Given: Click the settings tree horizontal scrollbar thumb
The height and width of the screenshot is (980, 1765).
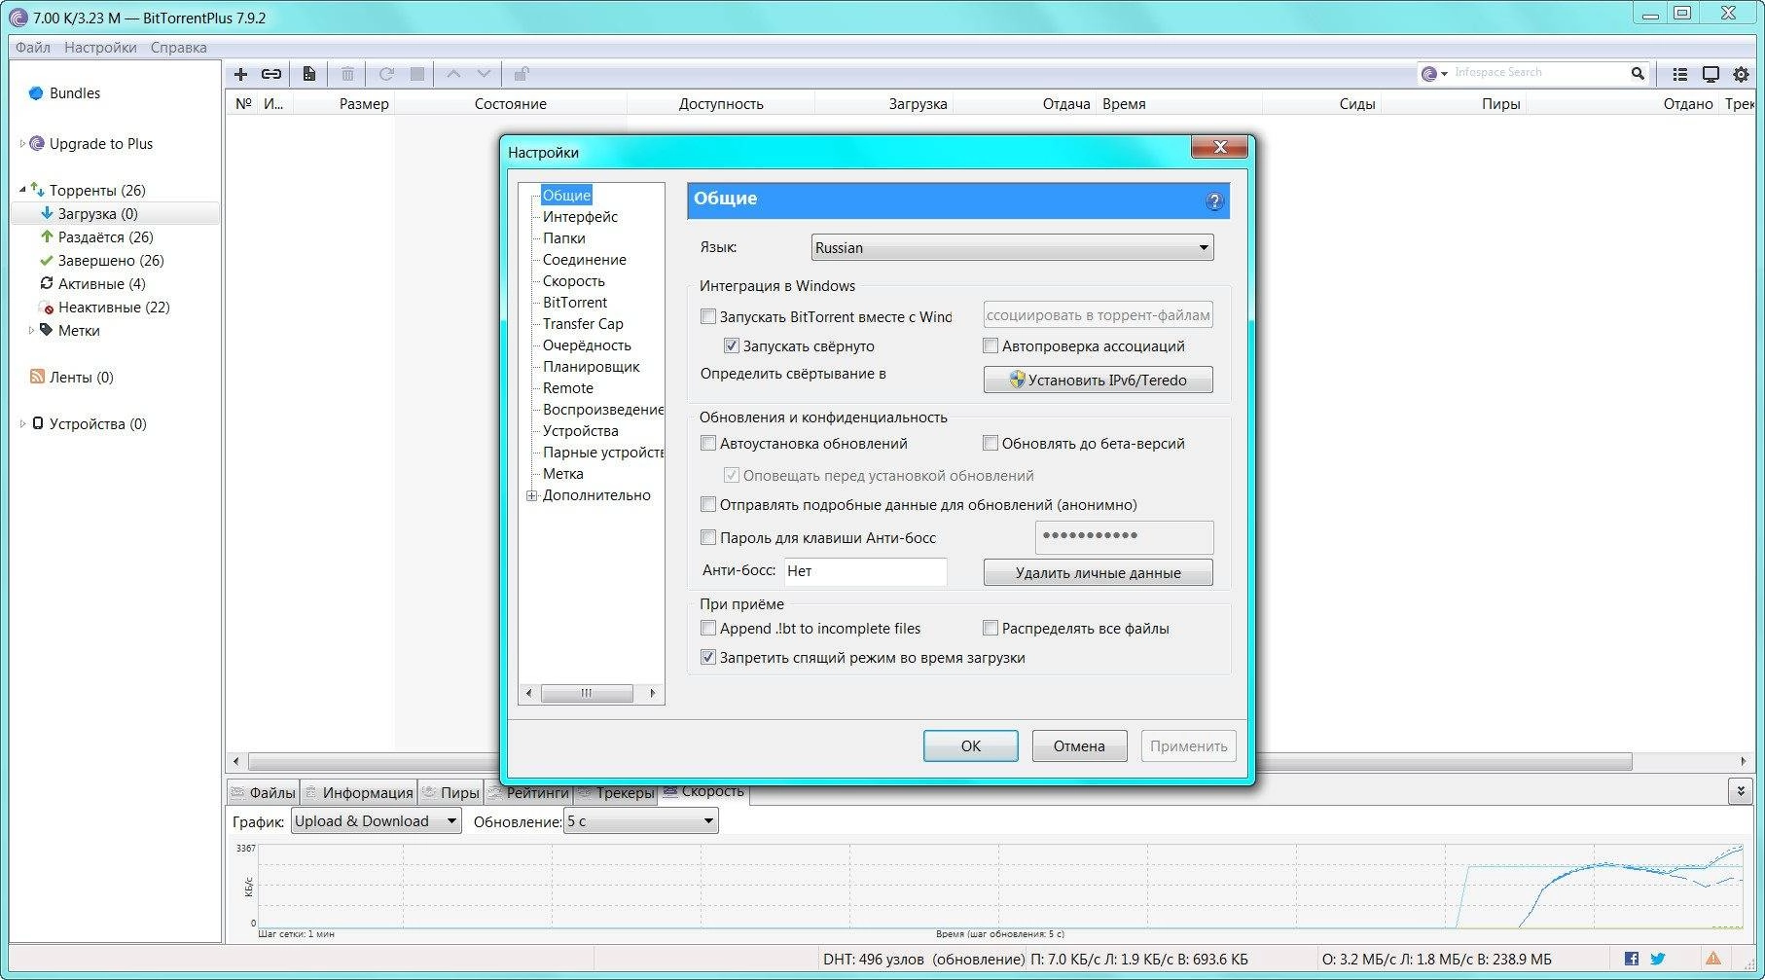Looking at the screenshot, I should point(587,693).
